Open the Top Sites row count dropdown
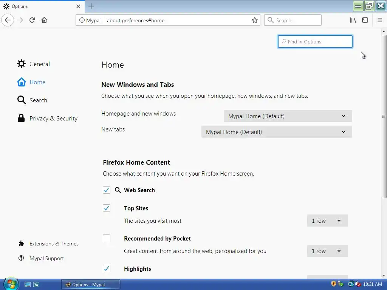Screen dimensions: 387x290 coord(327,221)
